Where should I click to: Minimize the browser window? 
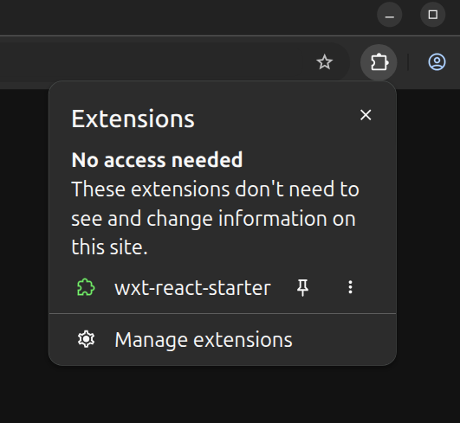click(x=389, y=15)
